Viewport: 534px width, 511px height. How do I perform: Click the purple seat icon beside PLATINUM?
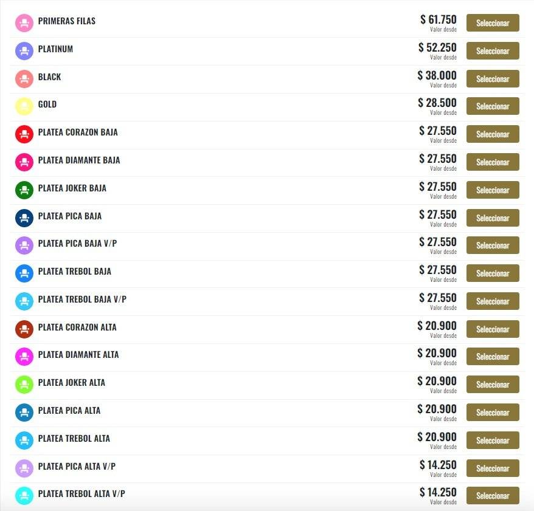(24, 50)
